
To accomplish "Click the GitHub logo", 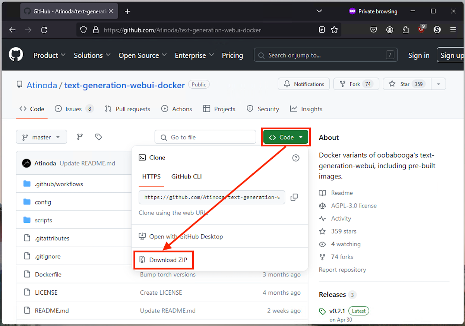I will (x=15, y=54).
